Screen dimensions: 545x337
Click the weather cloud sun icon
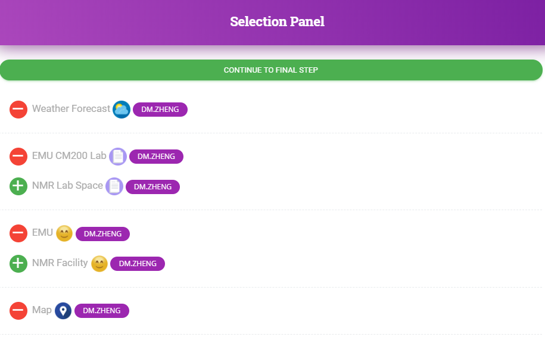(122, 110)
